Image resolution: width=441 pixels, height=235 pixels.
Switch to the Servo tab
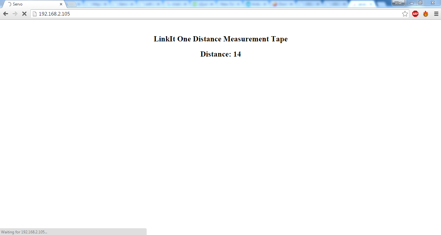(34, 4)
